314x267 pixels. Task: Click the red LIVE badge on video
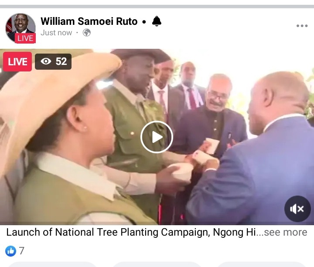coord(17,61)
